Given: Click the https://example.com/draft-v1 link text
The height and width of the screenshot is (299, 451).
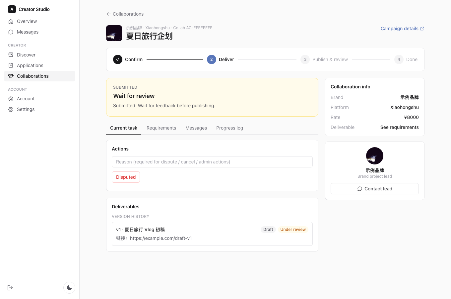Looking at the screenshot, I should pyautogui.click(x=161, y=238).
